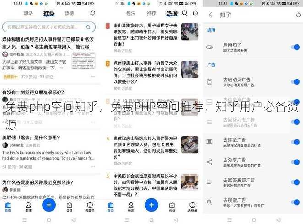
Task: Open 未登录 profile on the 热榜 screen
Action: tap(192, 207)
